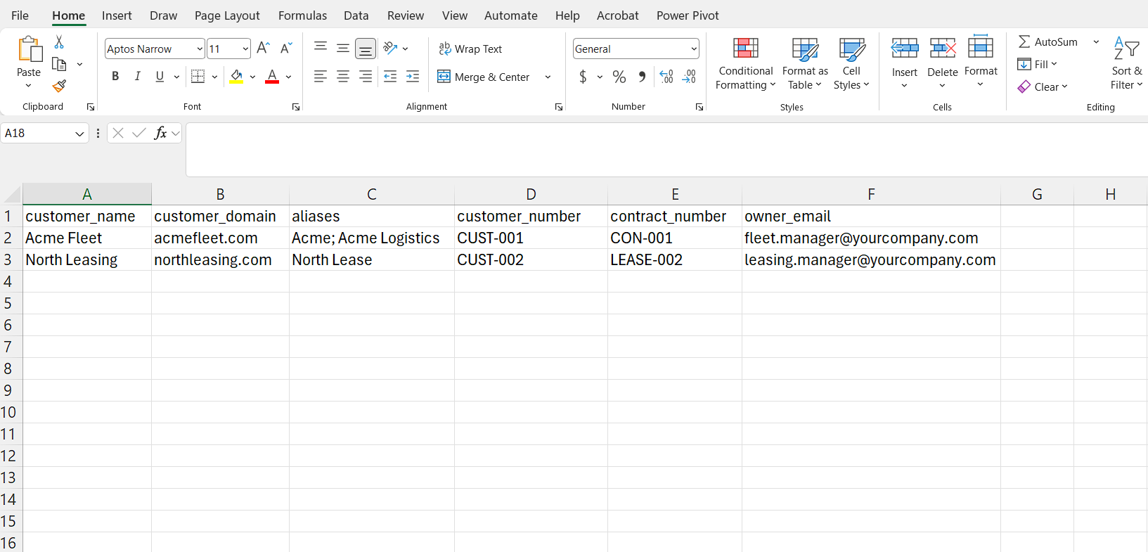This screenshot has height=552, width=1148.
Task: Expand the formula bar chevron
Action: click(176, 133)
